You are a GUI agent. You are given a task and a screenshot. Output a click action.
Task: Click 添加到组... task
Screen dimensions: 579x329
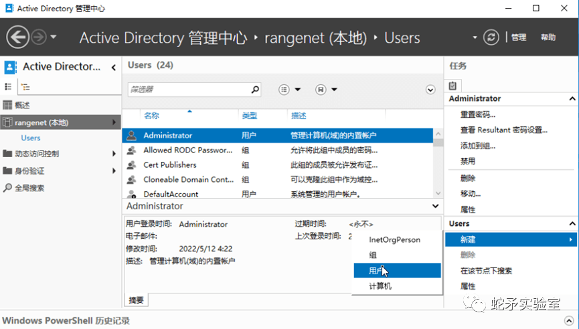pos(478,146)
